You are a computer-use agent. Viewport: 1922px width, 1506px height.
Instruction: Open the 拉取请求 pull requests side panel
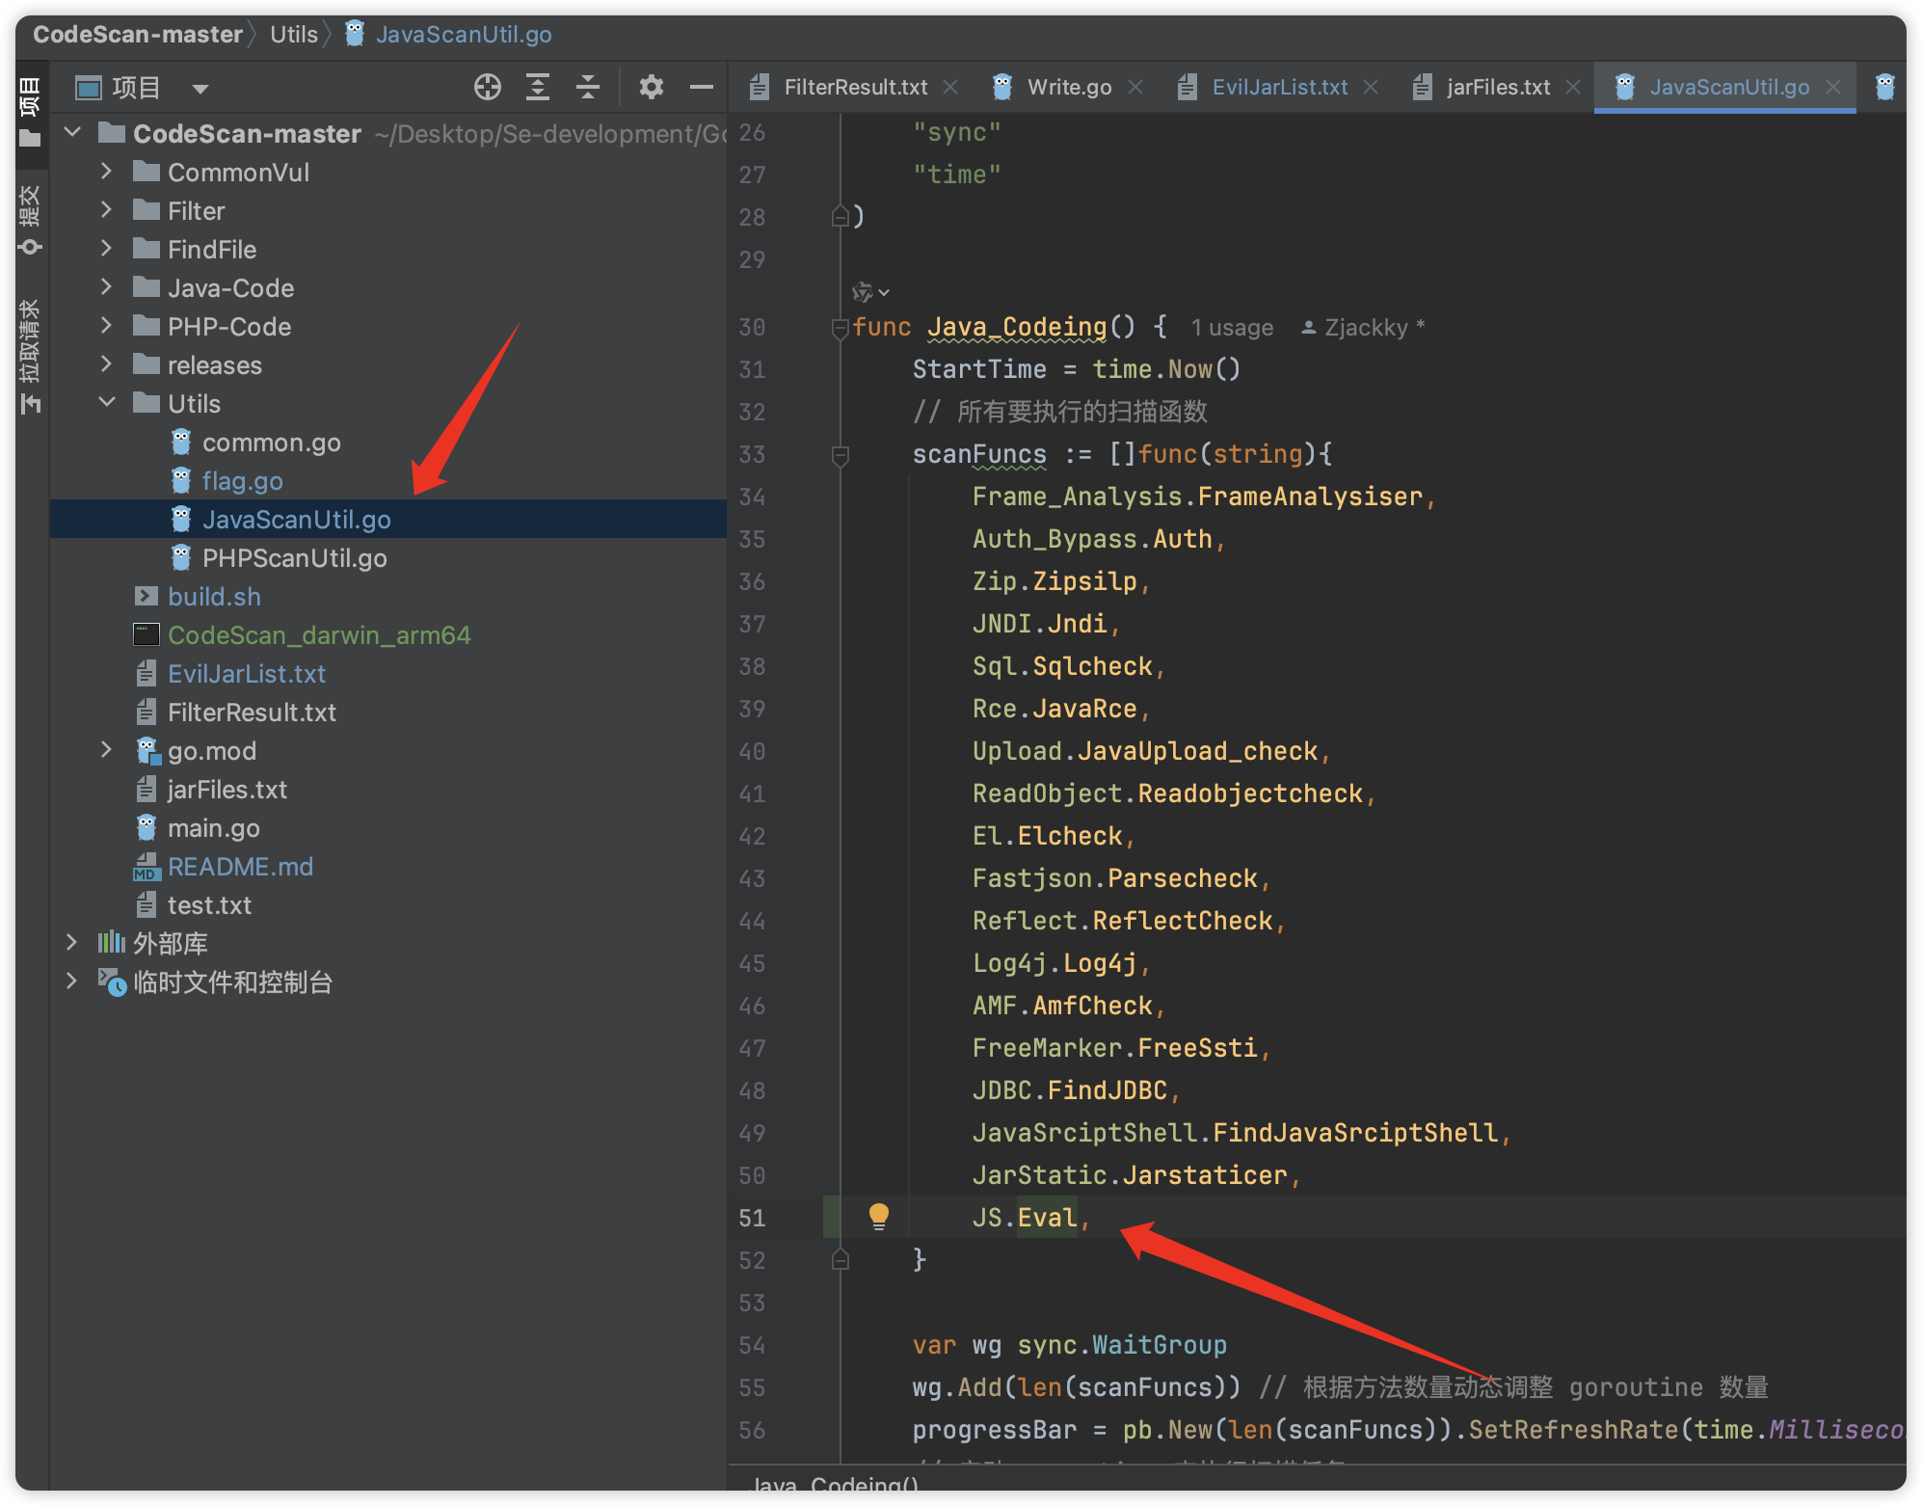31,356
